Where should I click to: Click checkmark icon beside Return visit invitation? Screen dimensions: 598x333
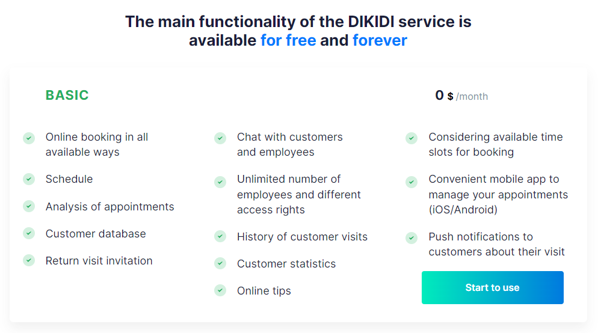tap(29, 260)
